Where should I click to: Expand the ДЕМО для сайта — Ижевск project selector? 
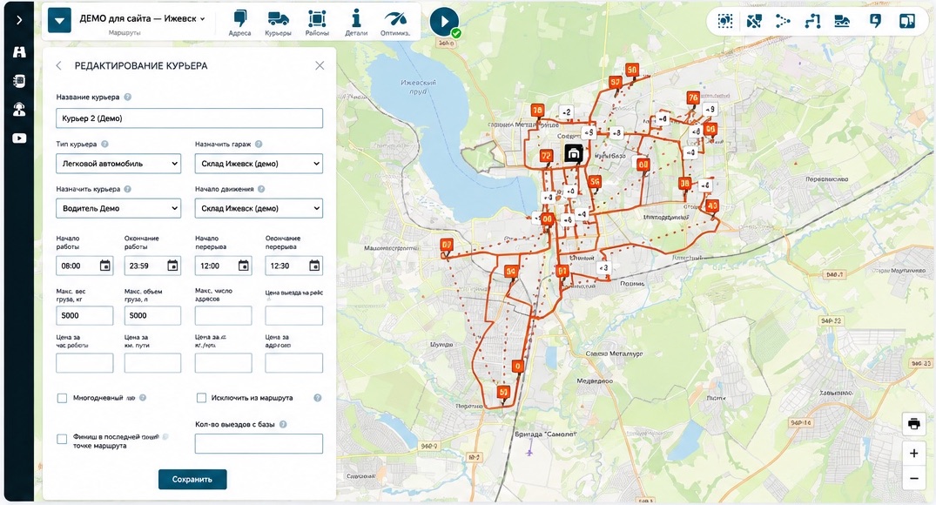coord(142,18)
